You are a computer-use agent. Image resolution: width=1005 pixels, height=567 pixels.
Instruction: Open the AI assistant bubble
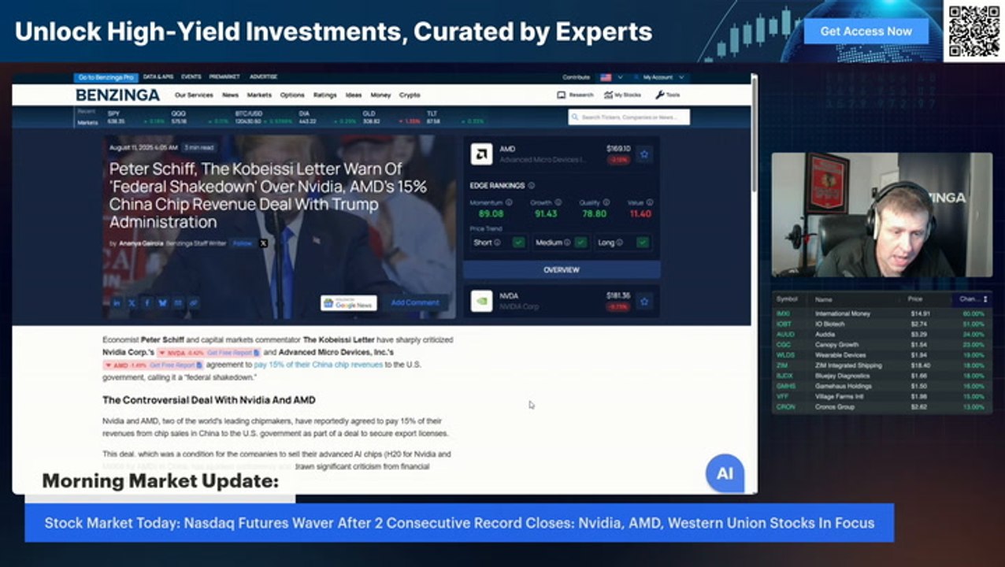point(725,473)
